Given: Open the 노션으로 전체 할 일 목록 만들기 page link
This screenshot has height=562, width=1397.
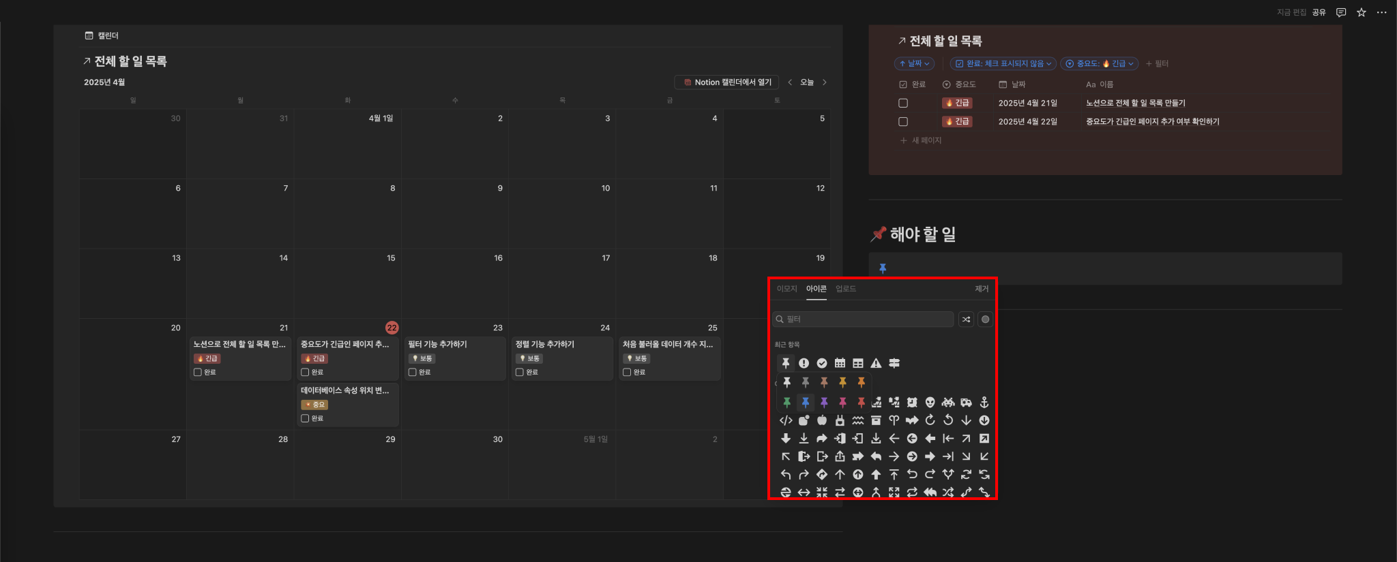Looking at the screenshot, I should [x=1135, y=103].
